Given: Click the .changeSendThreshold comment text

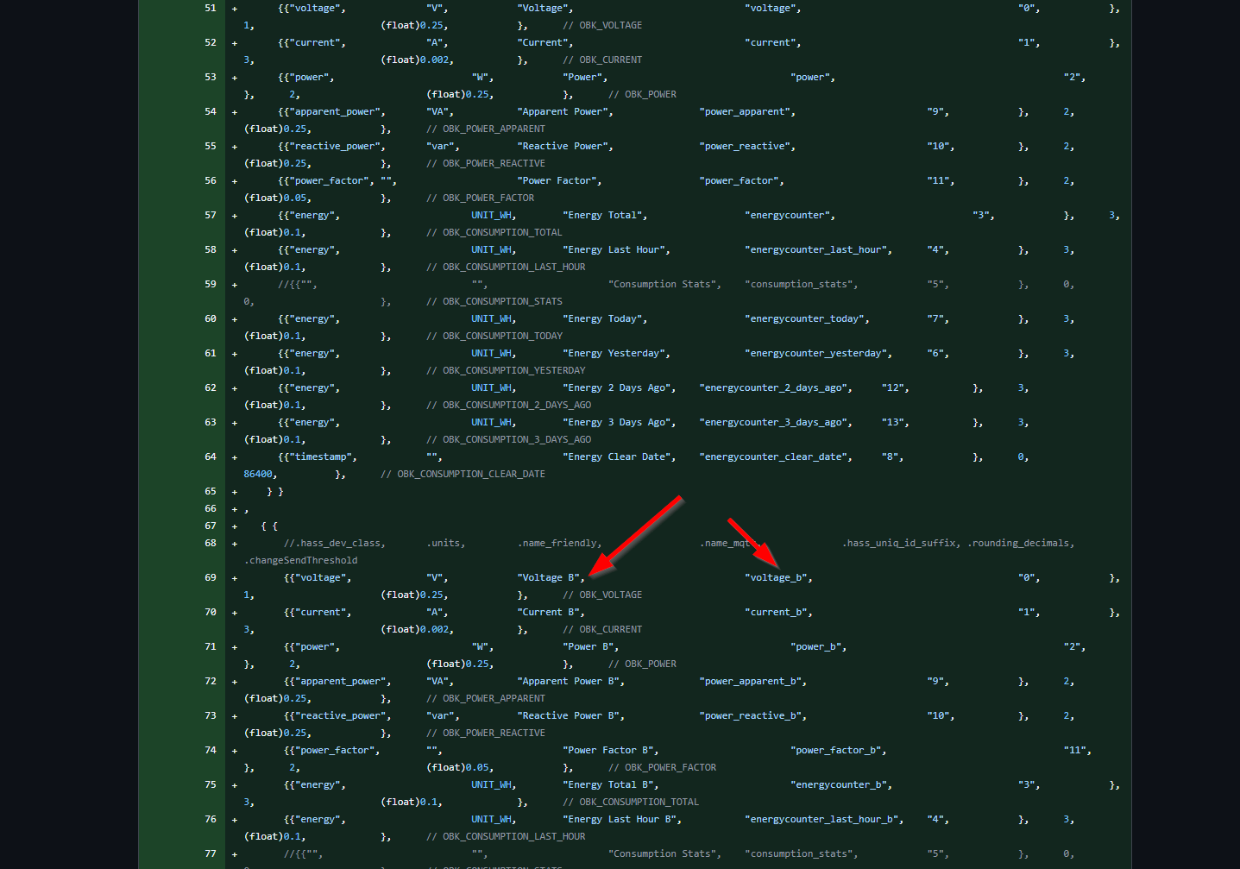Looking at the screenshot, I should 300,560.
